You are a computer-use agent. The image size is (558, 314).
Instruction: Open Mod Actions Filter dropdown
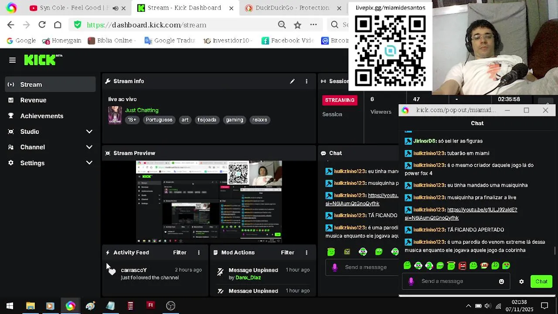coord(287,253)
